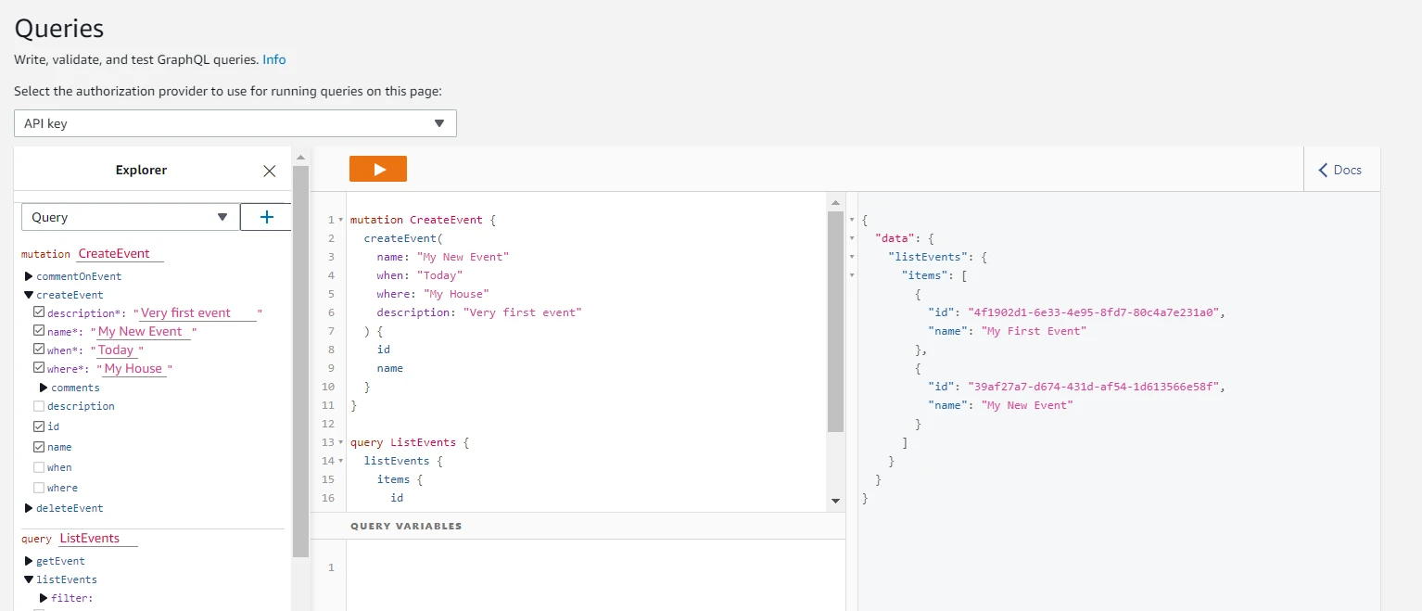The image size is (1422, 611).
Task: Uncheck the description* argument checkbox
Action: point(39,313)
